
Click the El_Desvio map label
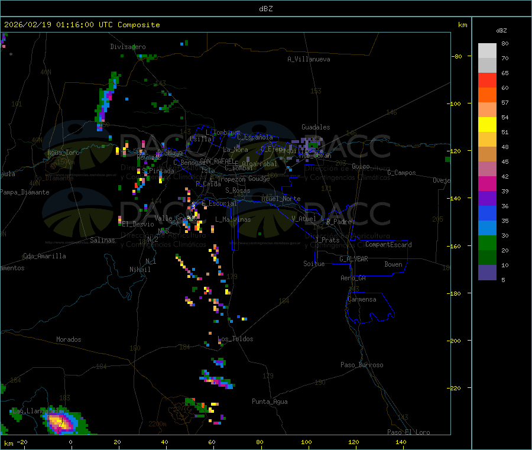point(138,224)
